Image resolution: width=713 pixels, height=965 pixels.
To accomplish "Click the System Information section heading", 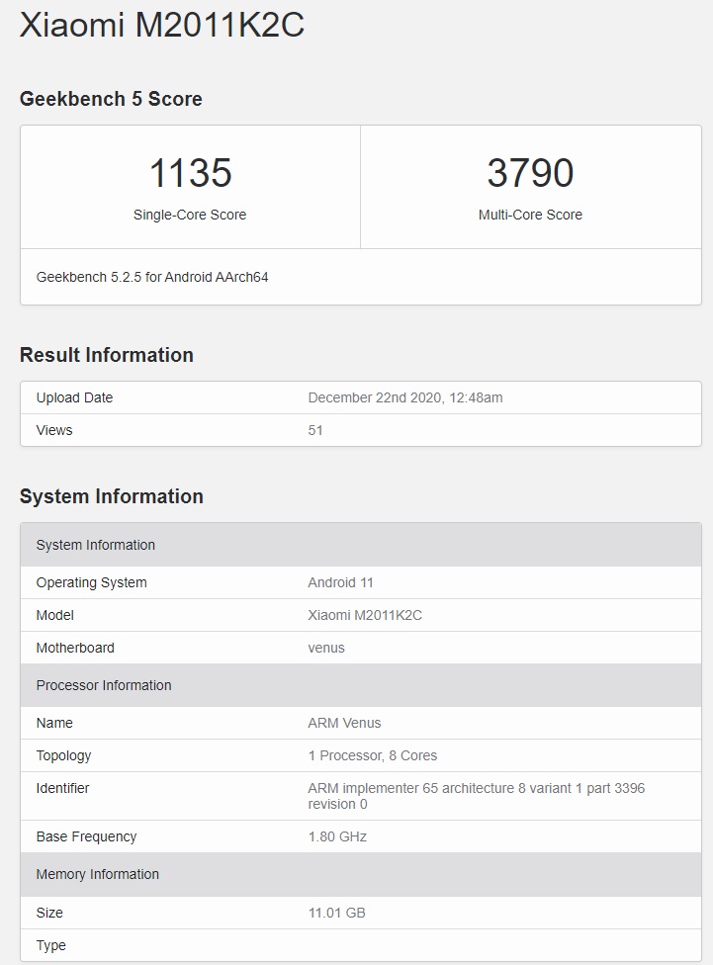I will (112, 496).
